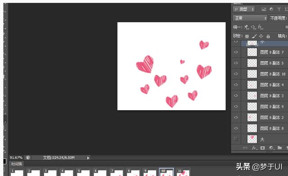Add a layer mask with mask icon

263,148
